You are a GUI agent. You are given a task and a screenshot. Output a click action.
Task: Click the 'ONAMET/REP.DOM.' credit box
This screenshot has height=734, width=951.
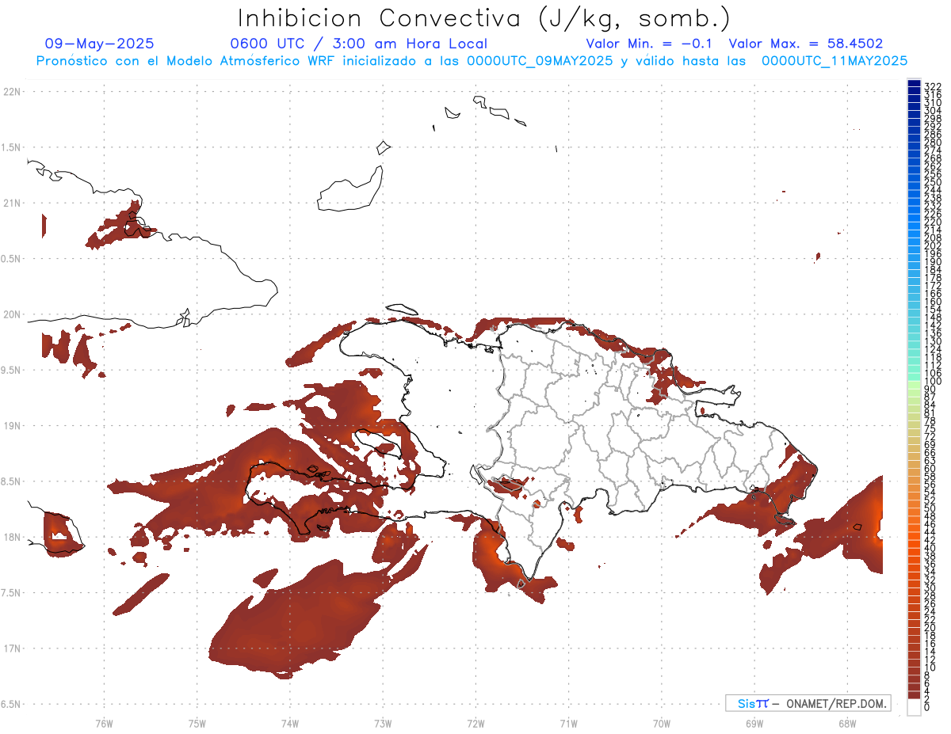[808, 702]
